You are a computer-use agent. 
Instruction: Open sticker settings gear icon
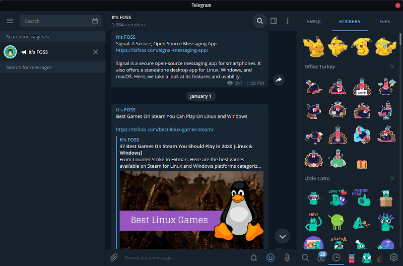393,257
